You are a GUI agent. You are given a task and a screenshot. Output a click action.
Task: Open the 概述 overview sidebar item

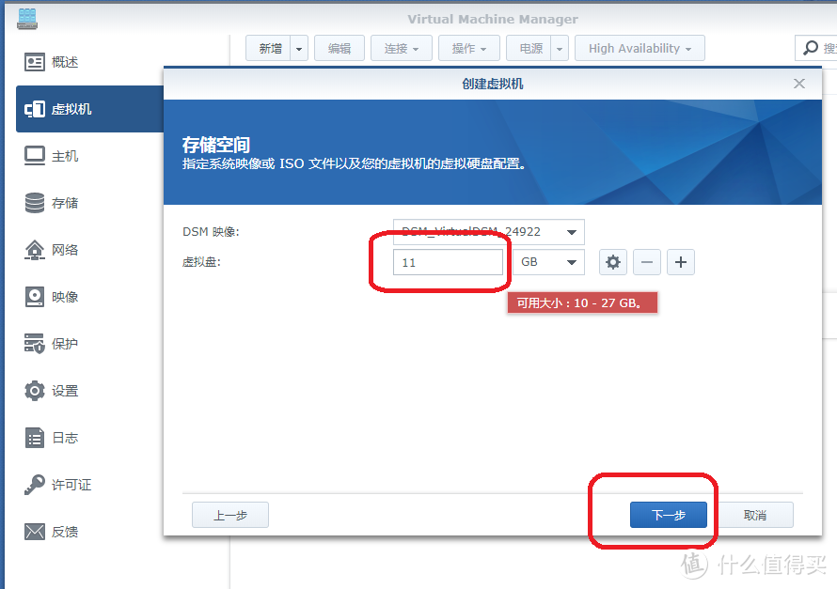(x=51, y=62)
